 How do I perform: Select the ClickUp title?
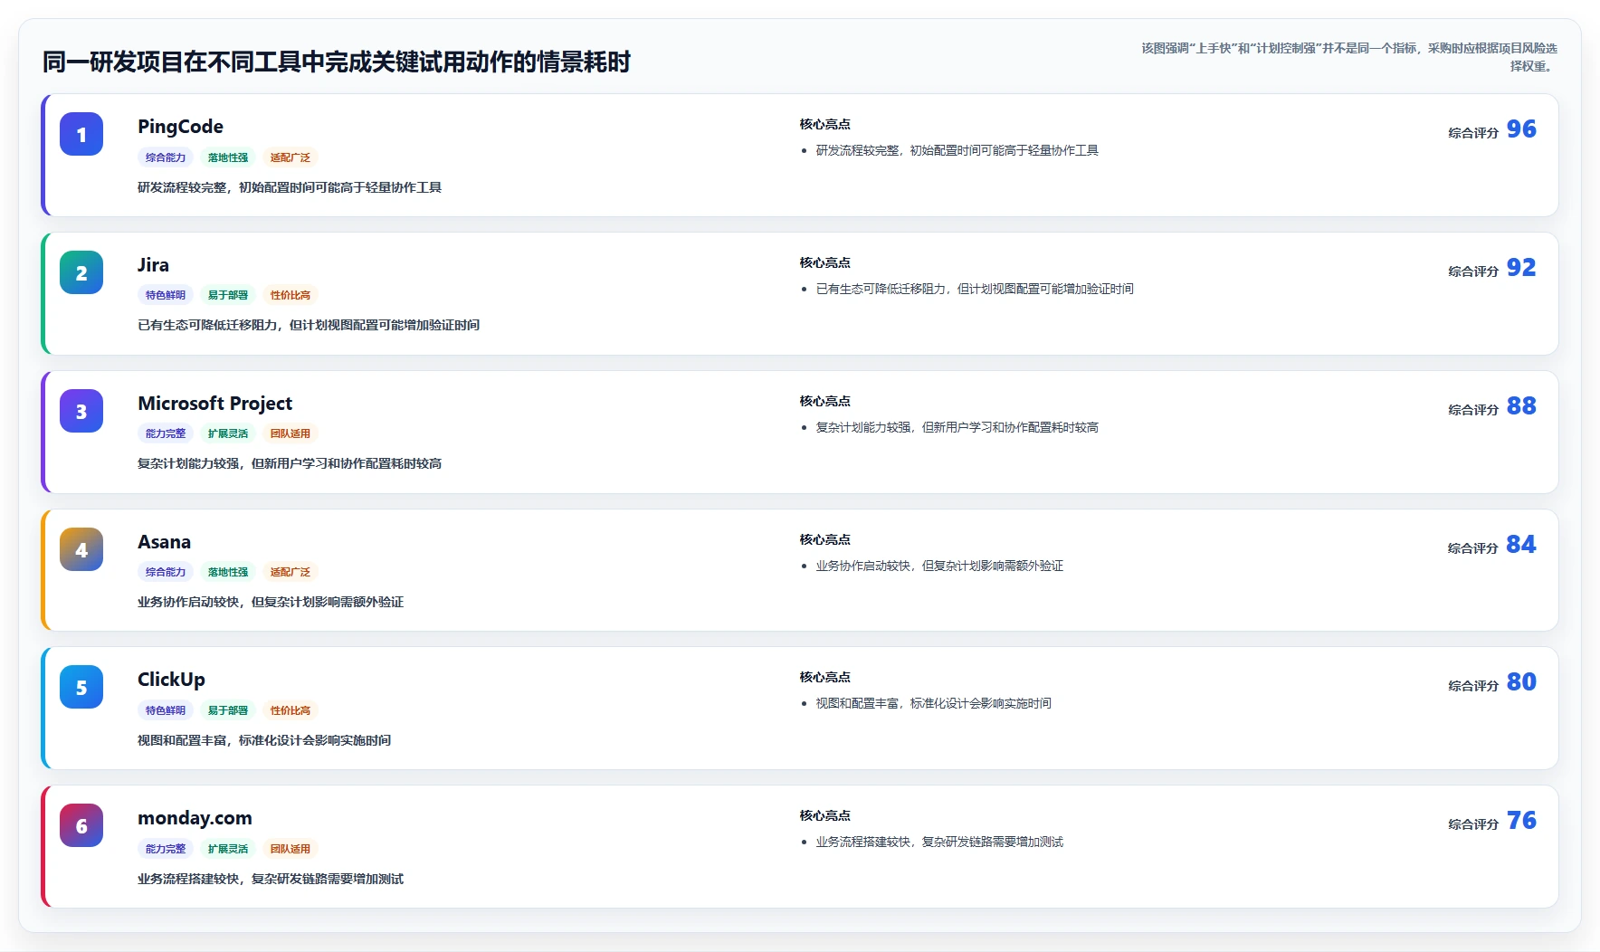tap(171, 680)
